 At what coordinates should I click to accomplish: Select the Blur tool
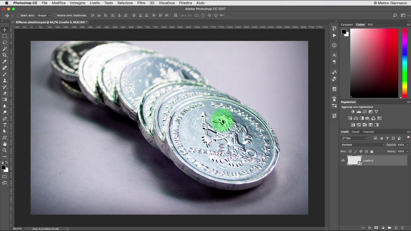point(4,106)
